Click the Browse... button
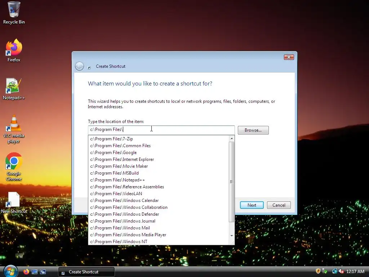This screenshot has height=277, width=369. click(x=253, y=130)
